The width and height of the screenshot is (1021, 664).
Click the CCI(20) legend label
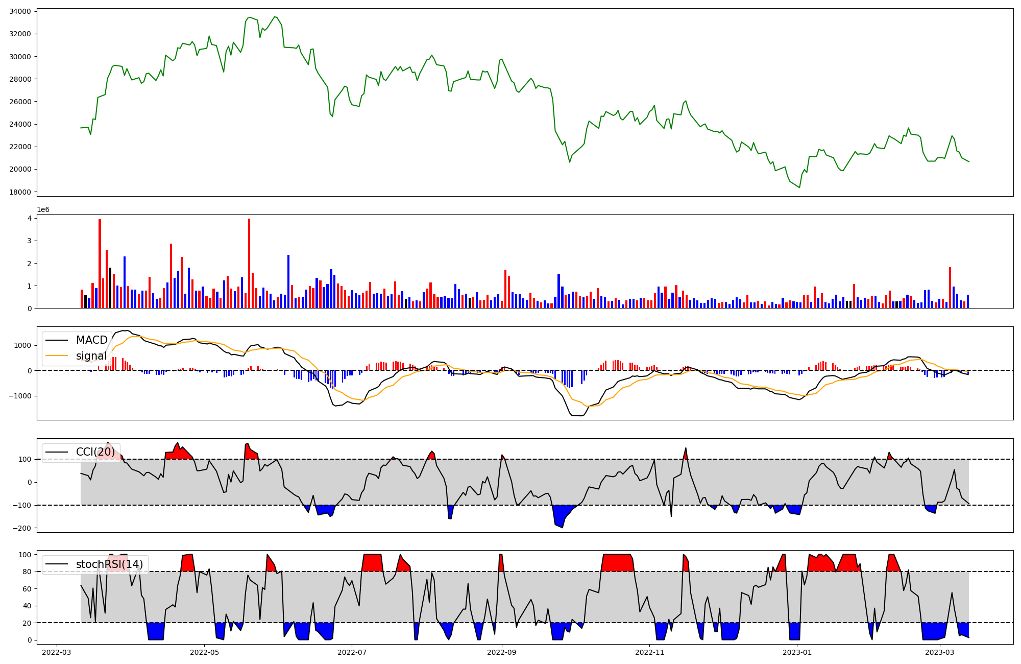(96, 452)
